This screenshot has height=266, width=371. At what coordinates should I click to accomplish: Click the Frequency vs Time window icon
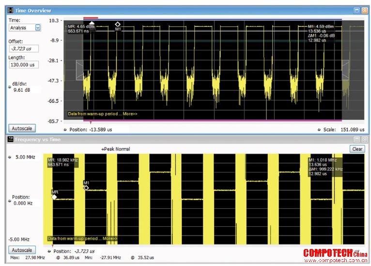tap(10, 139)
